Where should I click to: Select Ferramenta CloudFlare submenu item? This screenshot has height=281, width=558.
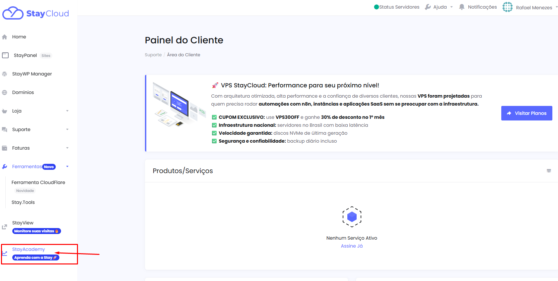click(x=38, y=182)
